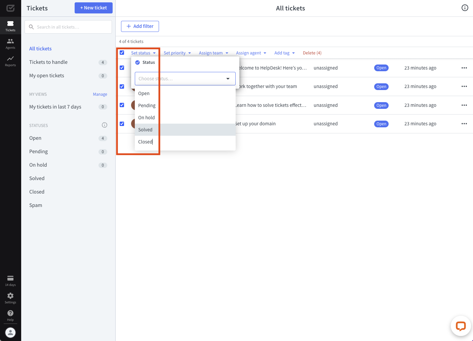
Task: Click the Add filter button
Action: pos(140,26)
